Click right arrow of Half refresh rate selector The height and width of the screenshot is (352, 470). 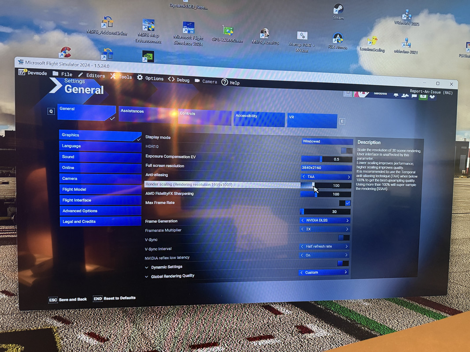click(347, 246)
